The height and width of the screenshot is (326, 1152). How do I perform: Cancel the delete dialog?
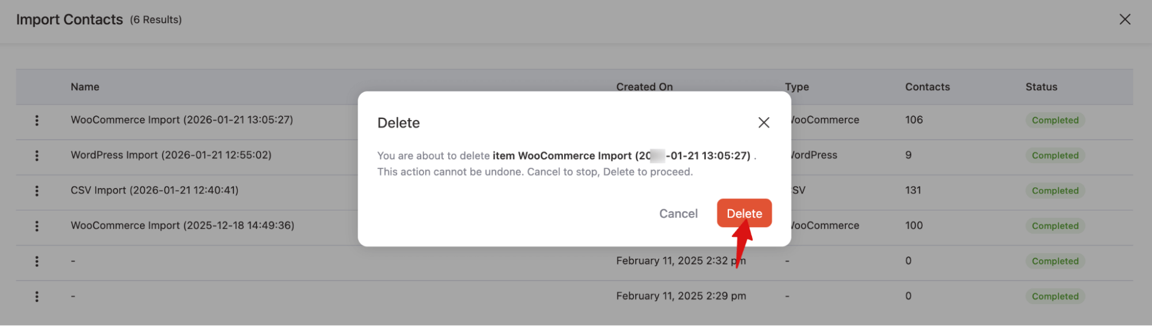point(678,213)
